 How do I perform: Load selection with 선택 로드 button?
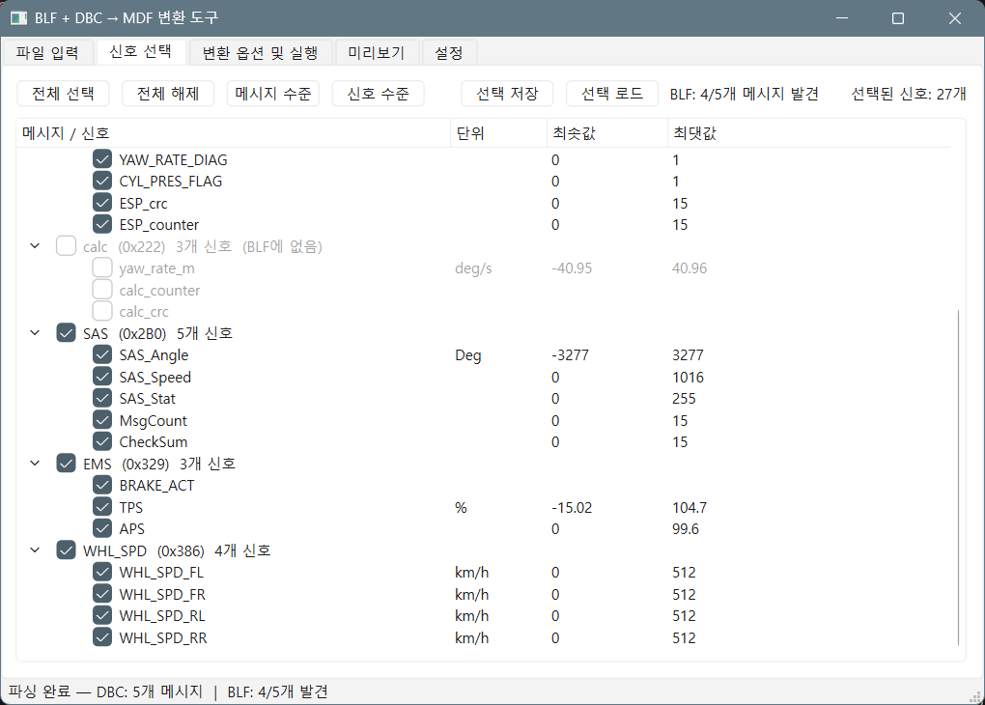[612, 94]
